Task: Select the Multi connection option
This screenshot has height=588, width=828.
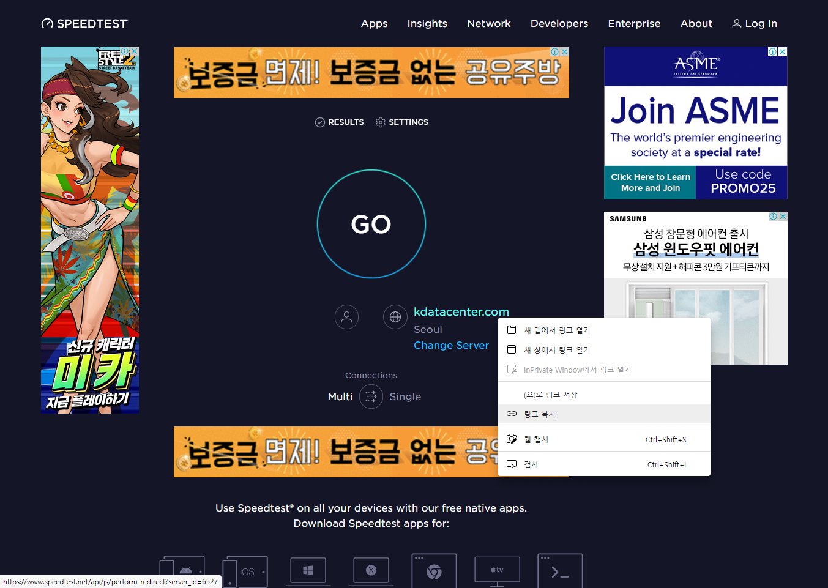Action: [x=340, y=396]
